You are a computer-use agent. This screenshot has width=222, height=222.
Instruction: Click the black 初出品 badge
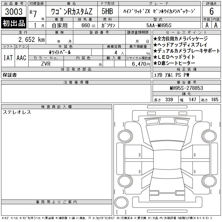(14, 23)
